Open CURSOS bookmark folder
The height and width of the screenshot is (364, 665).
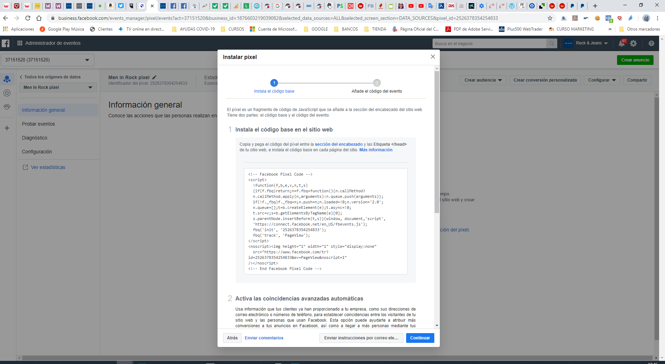click(232, 29)
